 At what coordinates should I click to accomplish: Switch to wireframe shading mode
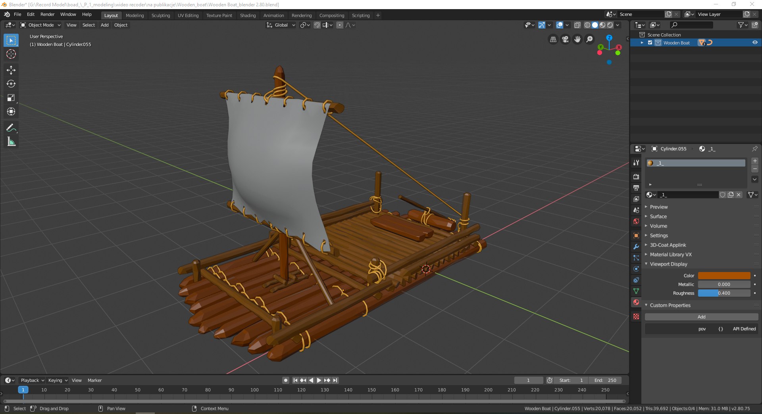pos(587,25)
